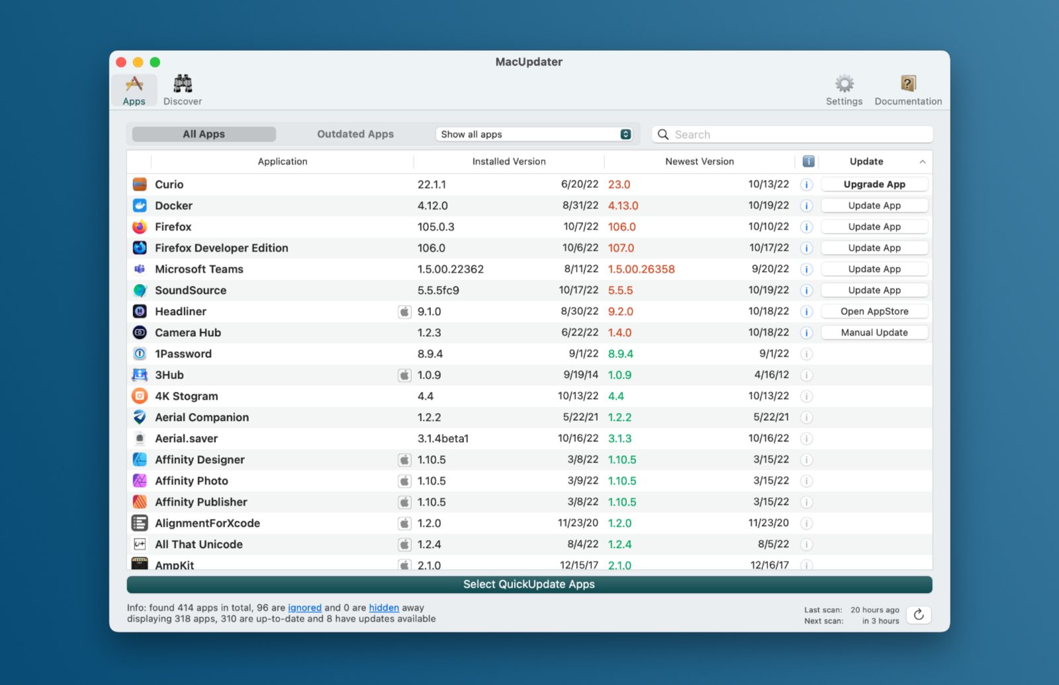Select the Apps toolbar tab
1059x685 pixels.
click(x=134, y=90)
